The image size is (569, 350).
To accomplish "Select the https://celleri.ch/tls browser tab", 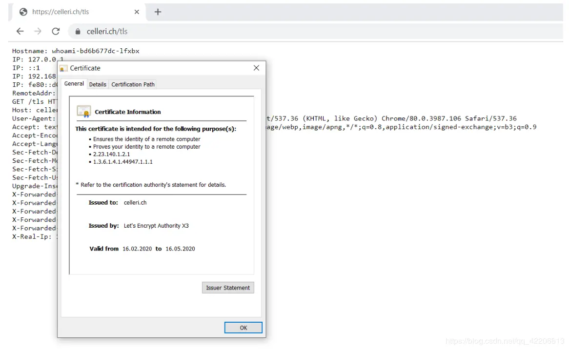I will coord(80,12).
